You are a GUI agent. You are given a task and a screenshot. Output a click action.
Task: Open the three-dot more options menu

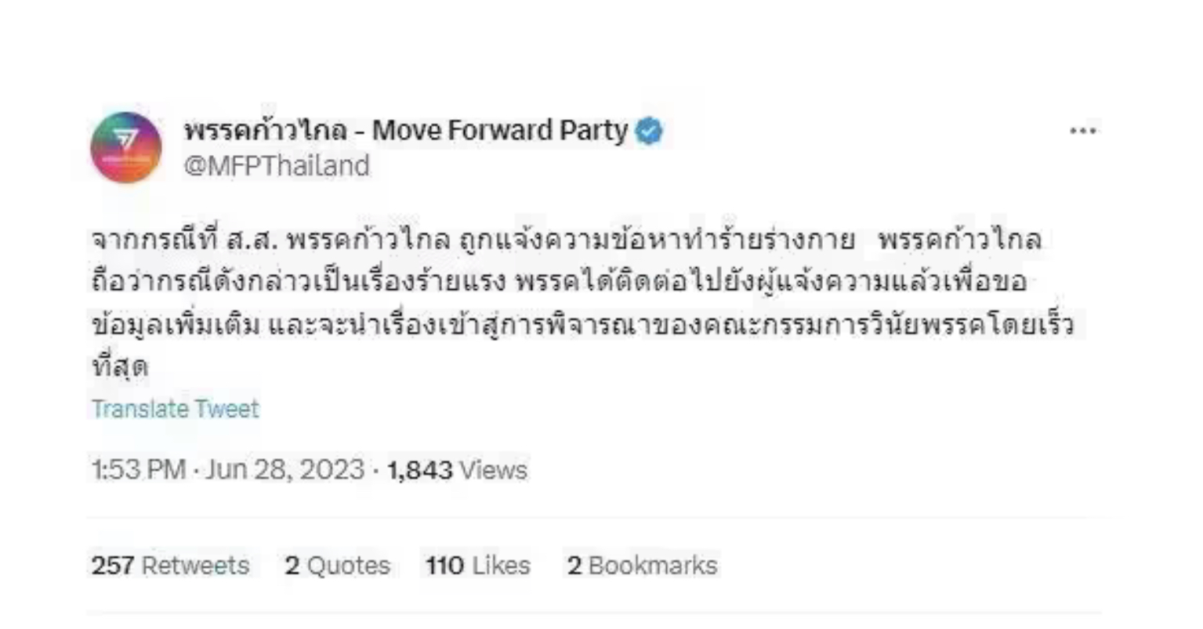[x=1082, y=131]
